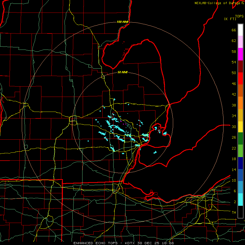Click the 10:08 timestamp in the caption
Screen dimensions: 245x245
pyautogui.click(x=167, y=243)
